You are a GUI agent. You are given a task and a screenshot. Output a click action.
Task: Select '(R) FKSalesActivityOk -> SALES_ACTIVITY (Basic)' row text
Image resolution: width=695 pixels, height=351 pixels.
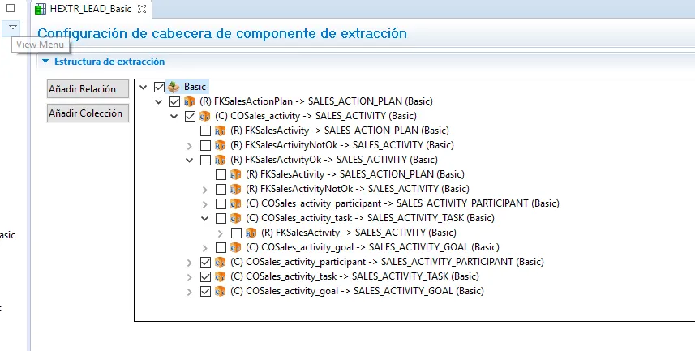[334, 159]
